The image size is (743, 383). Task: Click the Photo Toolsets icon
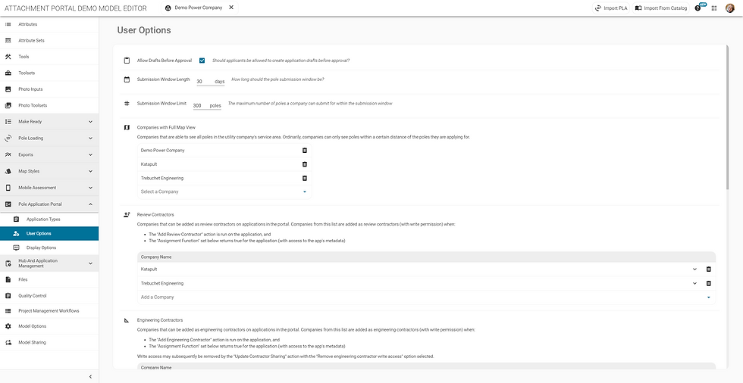point(8,105)
